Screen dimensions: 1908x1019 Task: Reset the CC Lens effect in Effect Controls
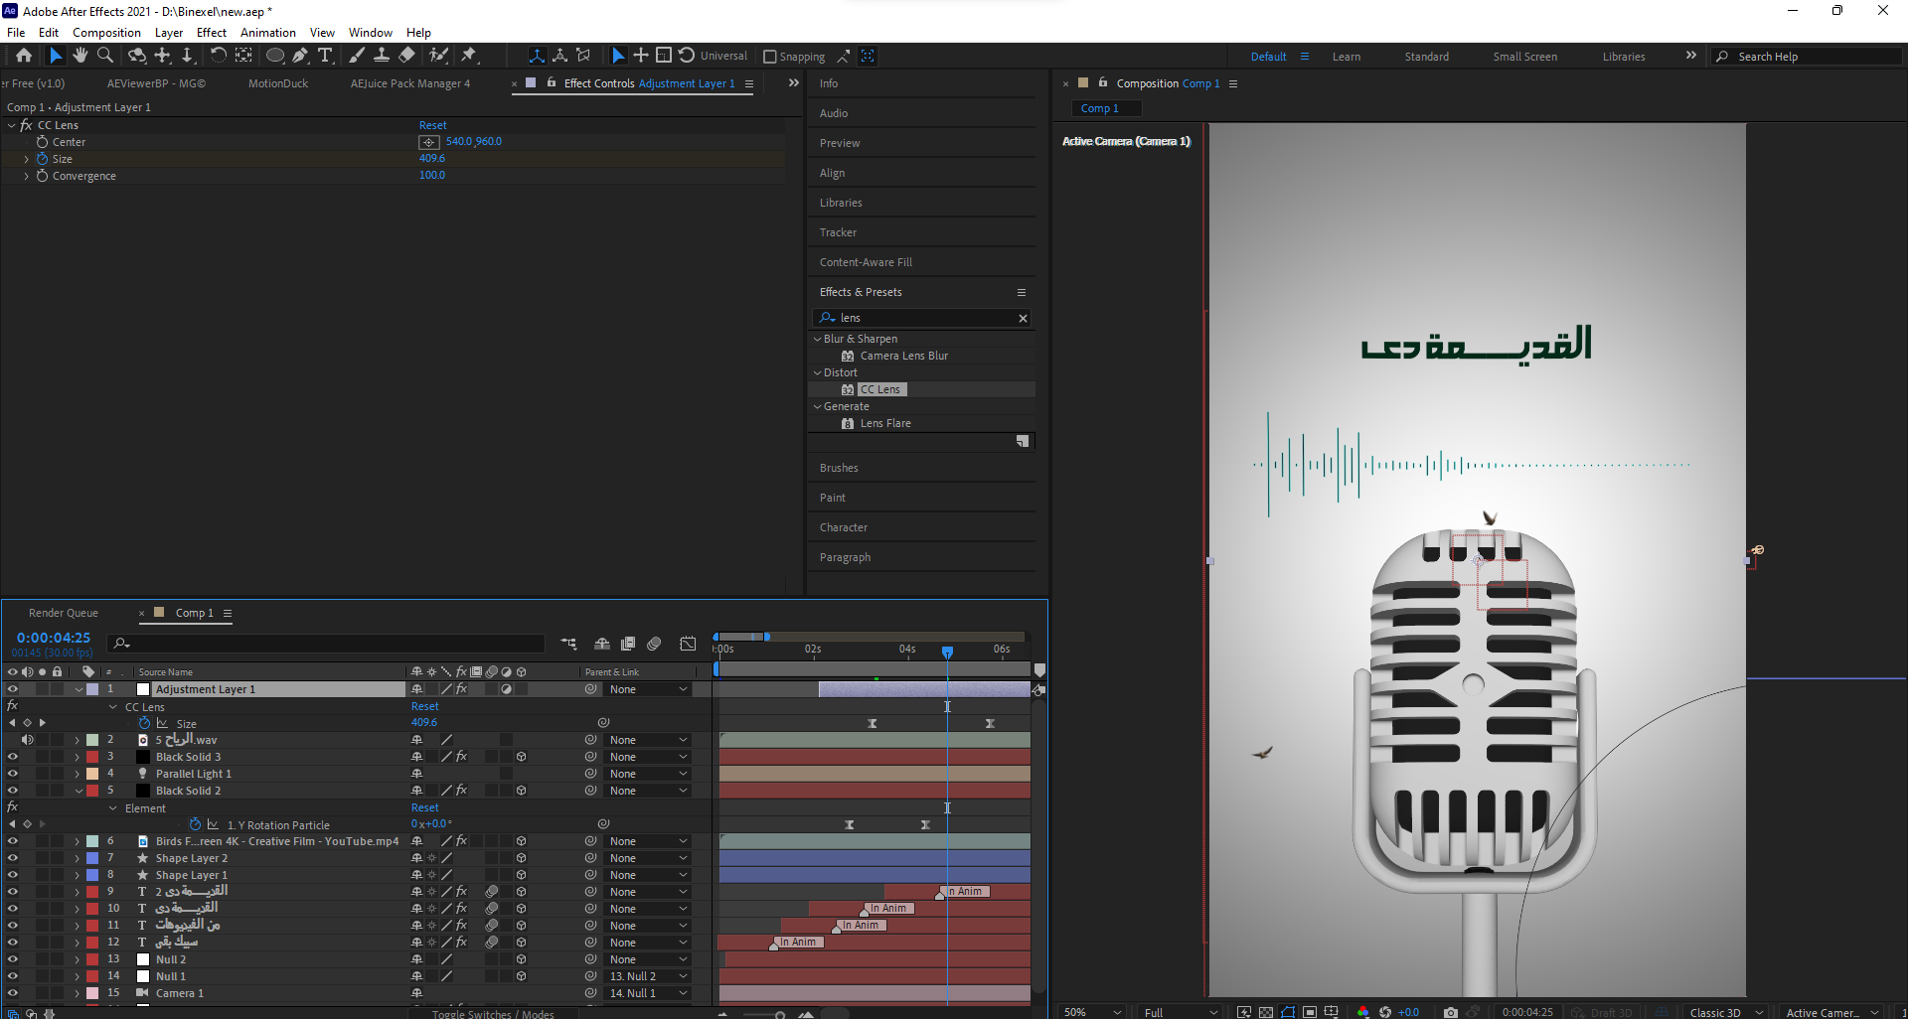click(432, 125)
